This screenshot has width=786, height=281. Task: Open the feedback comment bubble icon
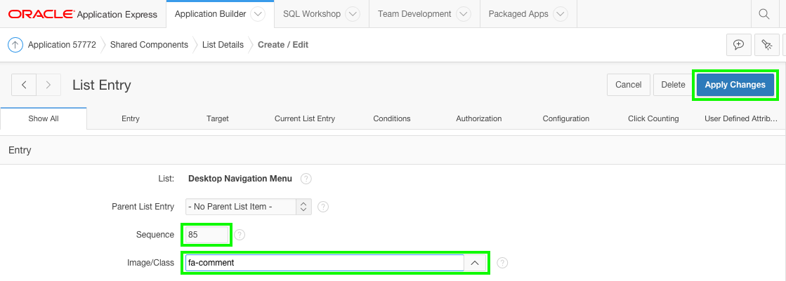click(738, 44)
